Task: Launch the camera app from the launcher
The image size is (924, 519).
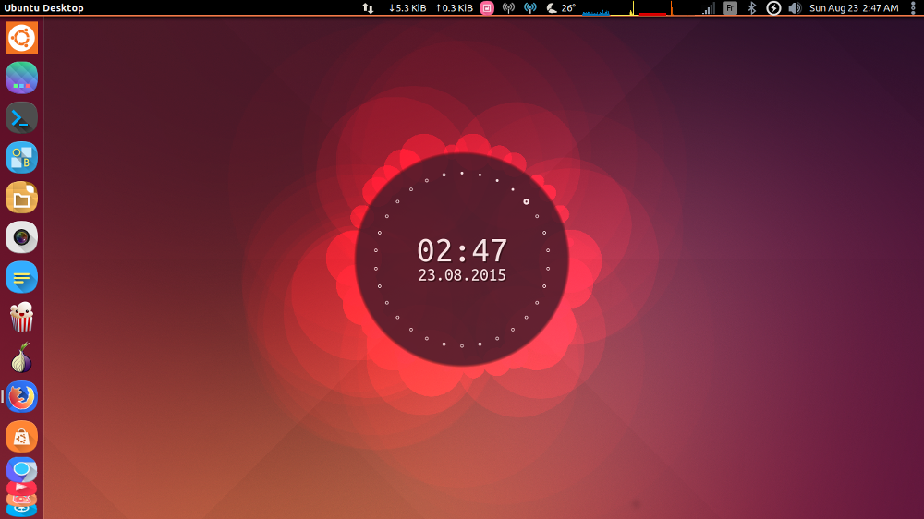Action: click(22, 237)
